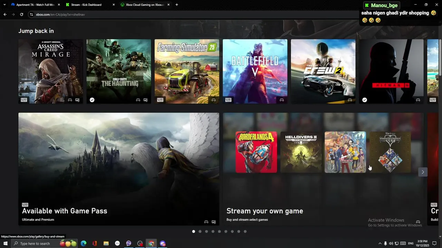
Task: Open the Helldivers II cover
Action: [301, 152]
